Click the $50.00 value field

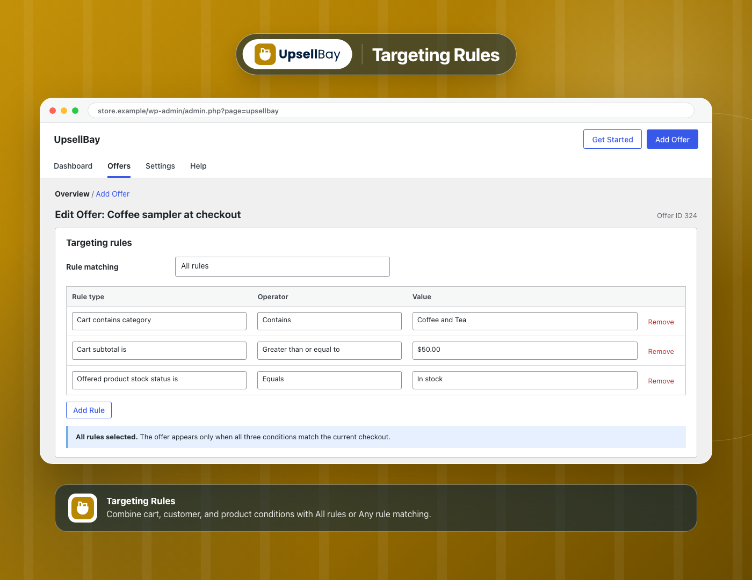click(525, 351)
